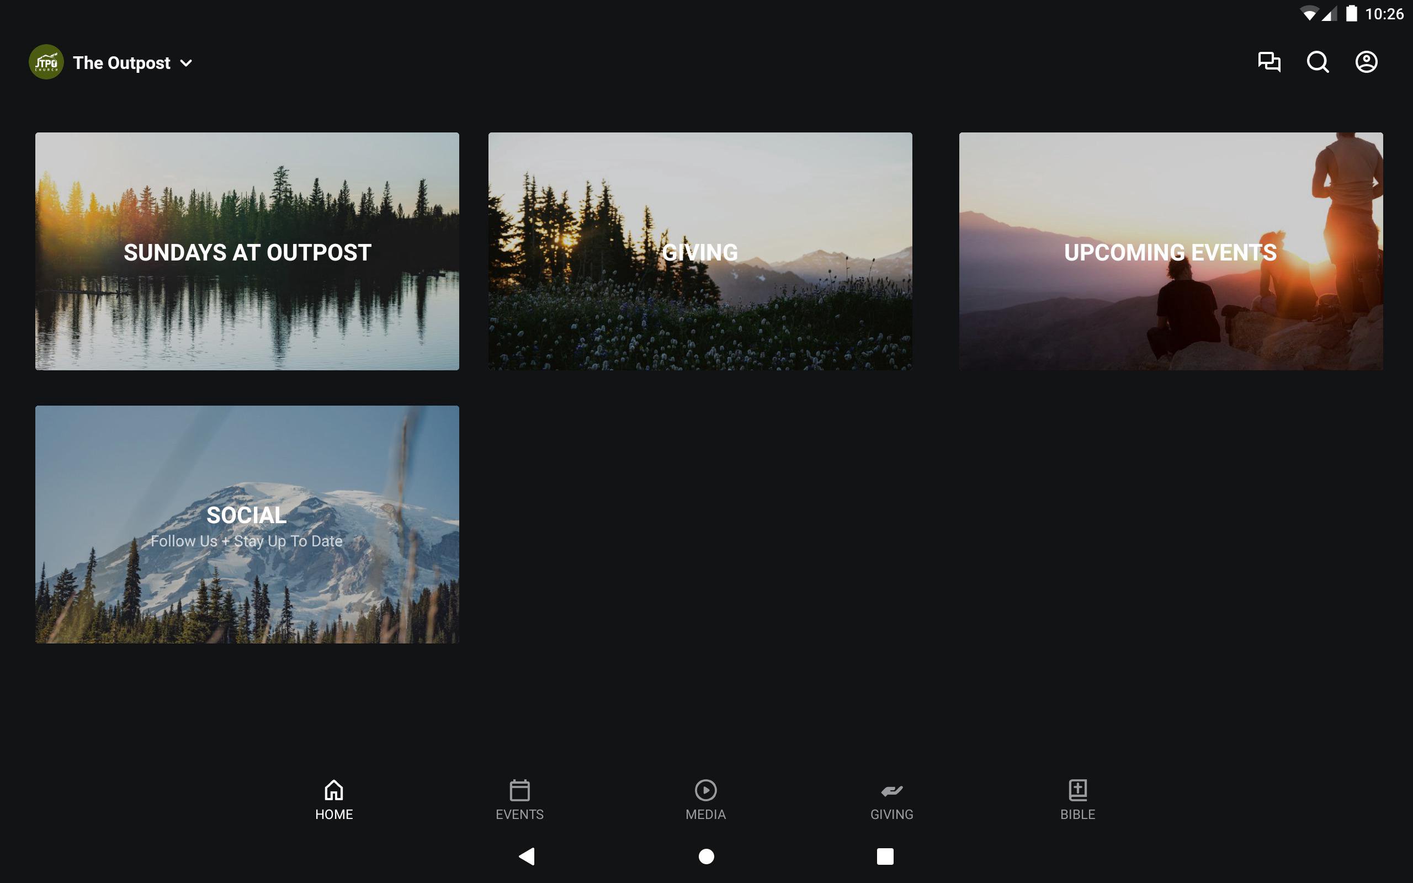This screenshot has width=1413, height=883.
Task: Open the Upcoming Events tile
Action: point(1171,251)
